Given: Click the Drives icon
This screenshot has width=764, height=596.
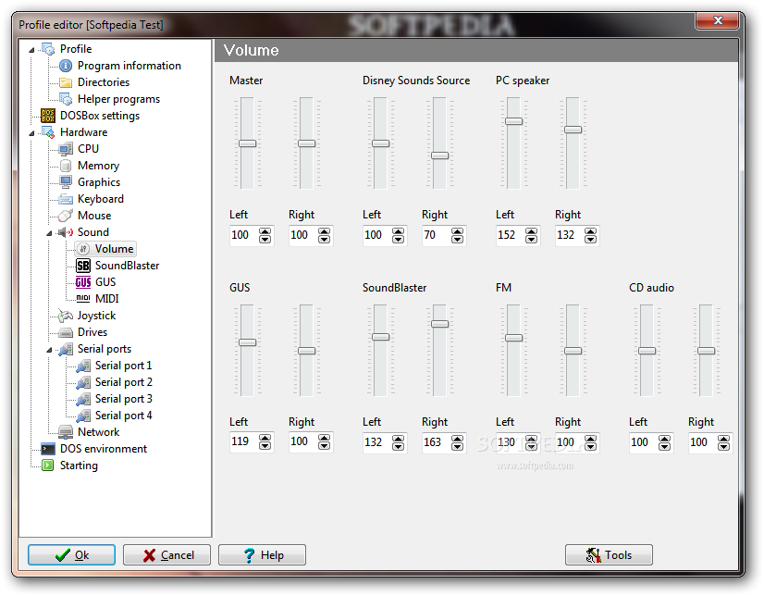Looking at the screenshot, I should (x=66, y=332).
